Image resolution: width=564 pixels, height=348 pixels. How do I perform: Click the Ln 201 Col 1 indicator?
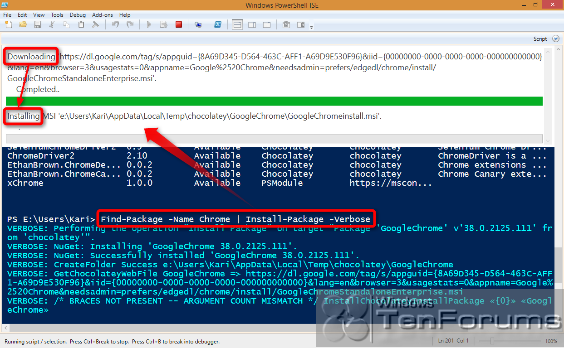[x=454, y=341]
